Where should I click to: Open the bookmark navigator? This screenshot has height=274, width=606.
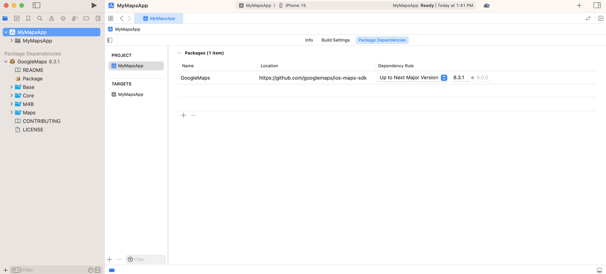(x=28, y=18)
